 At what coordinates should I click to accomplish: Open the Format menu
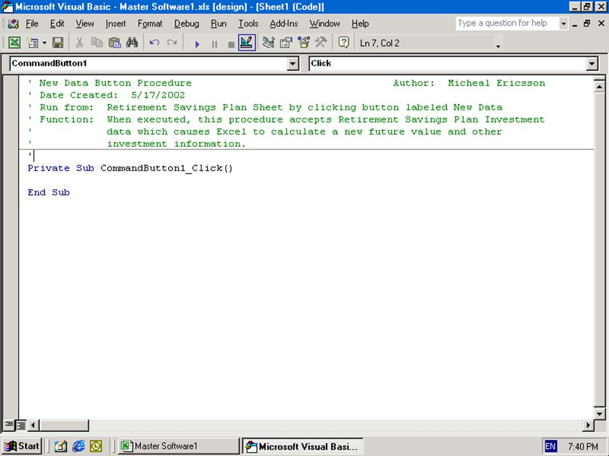[x=150, y=23]
